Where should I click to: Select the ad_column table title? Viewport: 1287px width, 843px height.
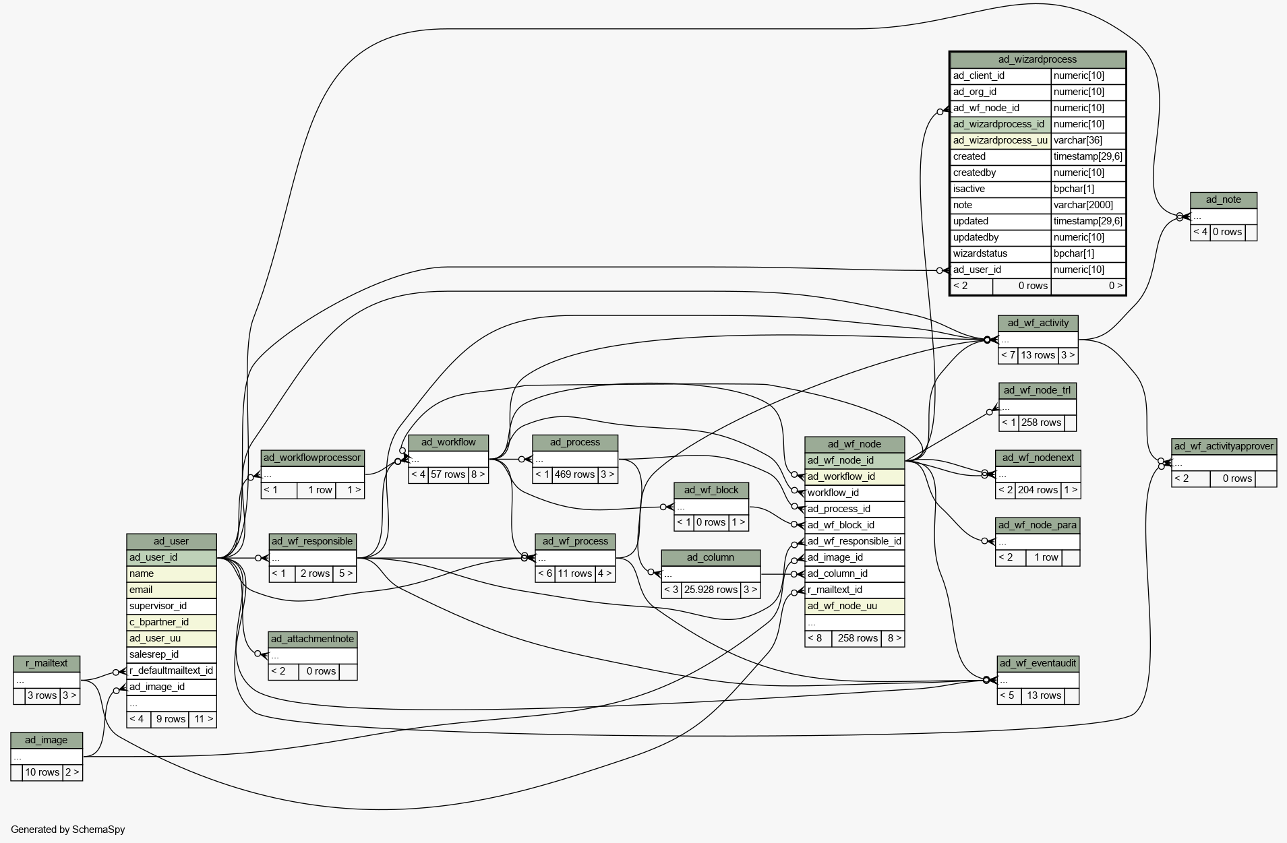click(711, 558)
